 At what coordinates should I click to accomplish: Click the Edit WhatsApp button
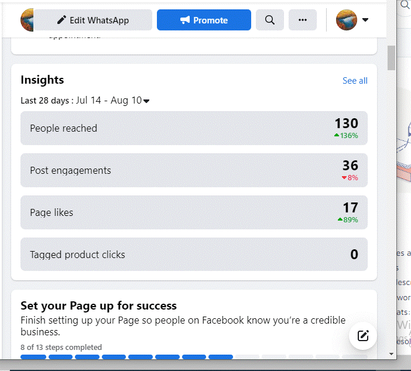tap(94, 20)
